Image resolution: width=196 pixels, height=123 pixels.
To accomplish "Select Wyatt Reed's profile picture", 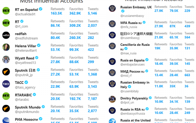I will (x=6, y=59).
